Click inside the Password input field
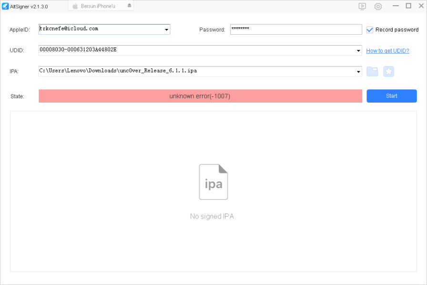Viewport: 427px width, 285px height. pyautogui.click(x=295, y=29)
